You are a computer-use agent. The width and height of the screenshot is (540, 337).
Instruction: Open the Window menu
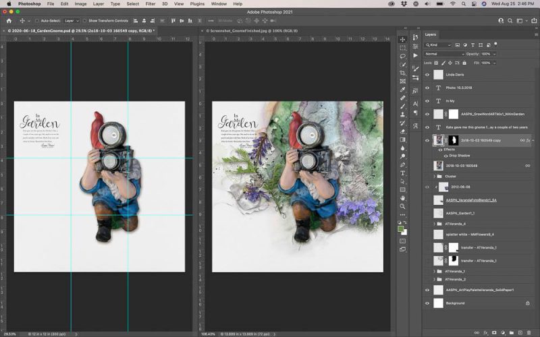click(x=219, y=4)
